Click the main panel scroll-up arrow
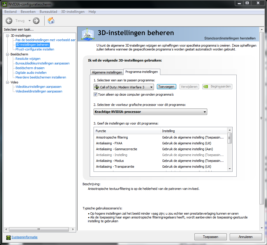Image resolution: width=267 pixels, height=245 pixels. click(x=261, y=29)
